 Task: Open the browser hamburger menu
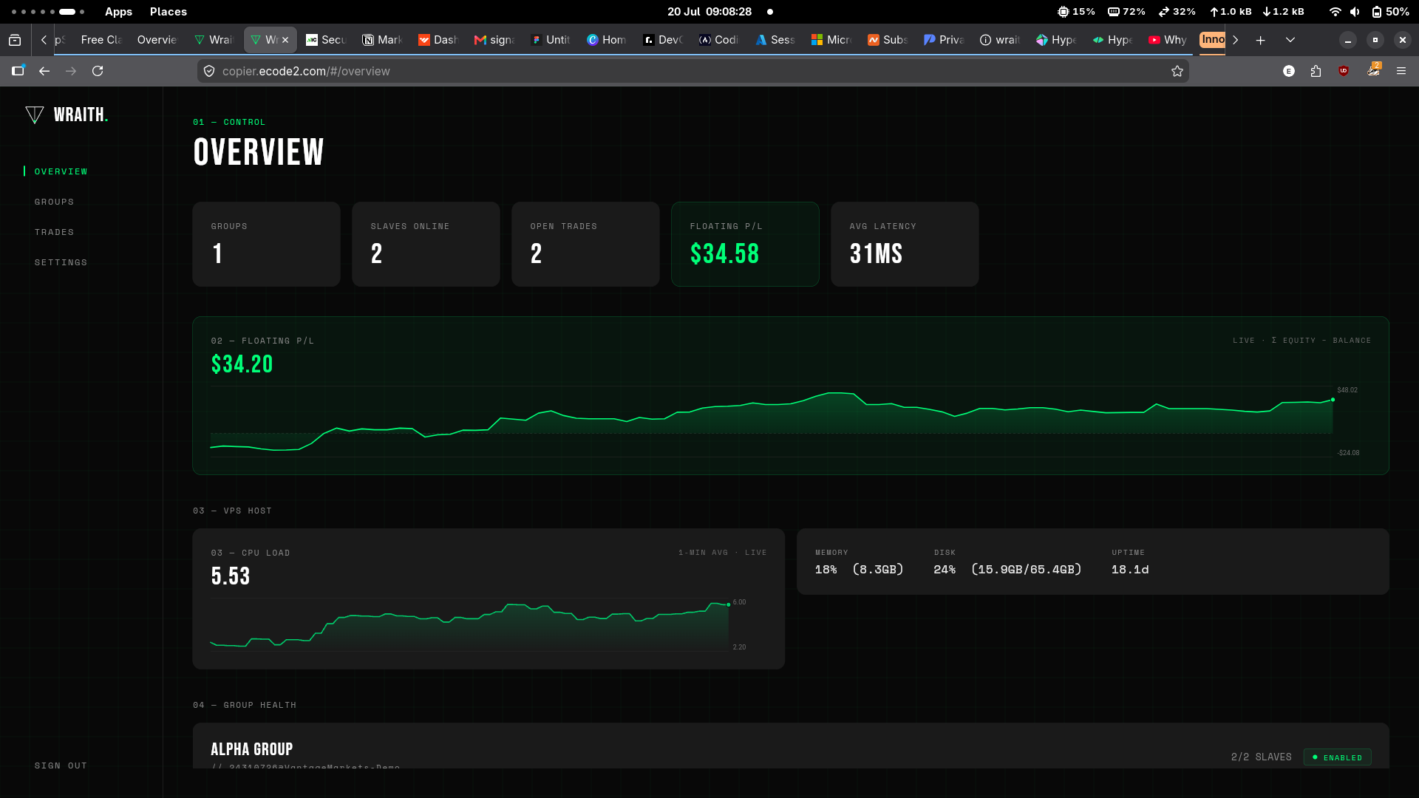click(1401, 71)
